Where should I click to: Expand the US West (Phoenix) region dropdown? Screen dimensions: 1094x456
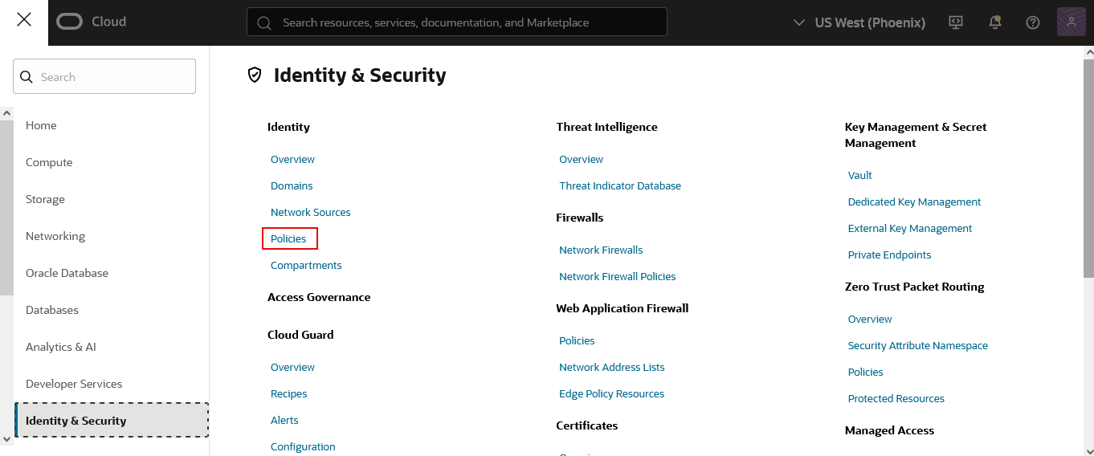[x=859, y=22]
